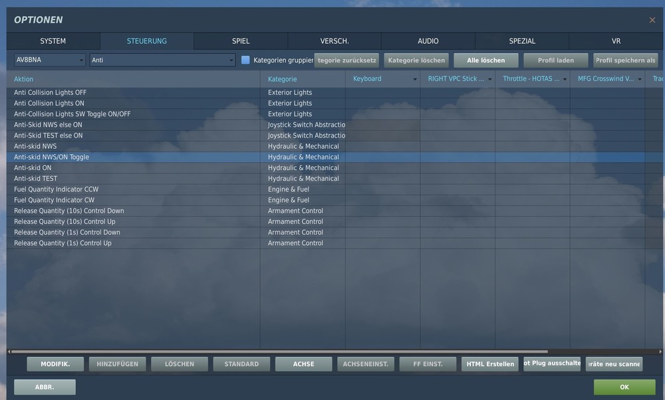Screen dimensions: 665x400
Task: Close the Optionen dialog with the X
Action: (x=652, y=20)
